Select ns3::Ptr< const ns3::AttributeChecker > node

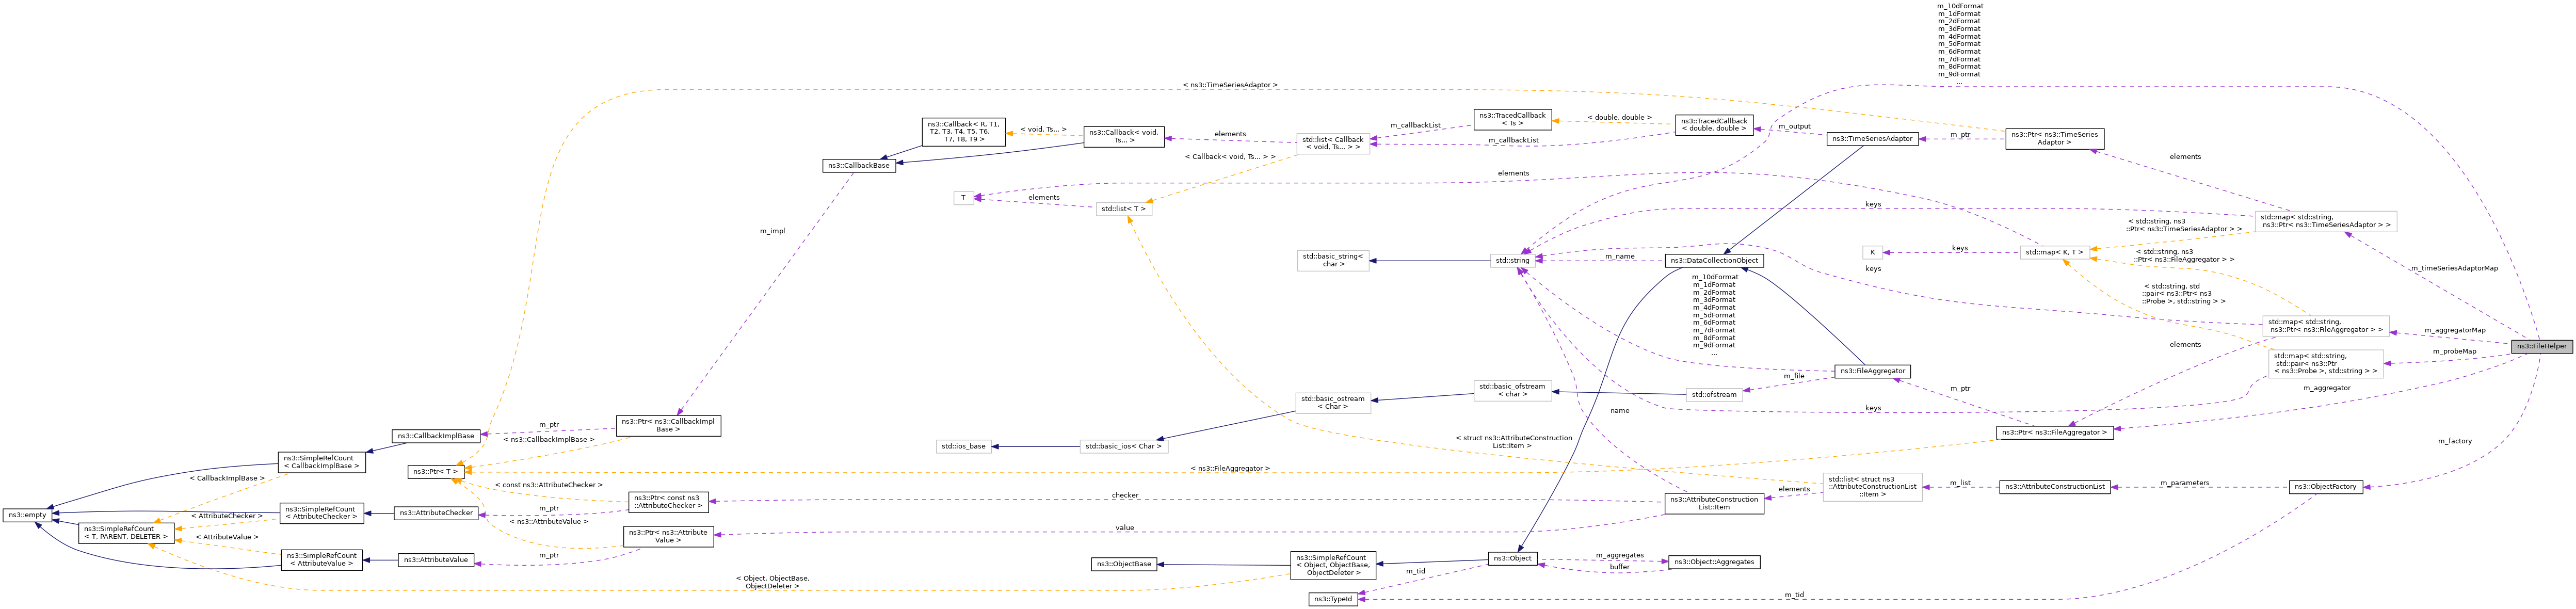click(668, 502)
